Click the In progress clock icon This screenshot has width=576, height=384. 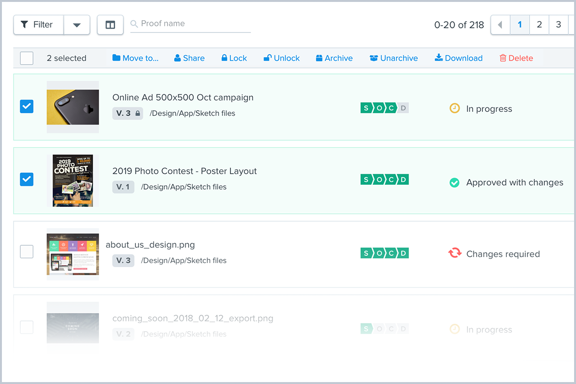454,108
